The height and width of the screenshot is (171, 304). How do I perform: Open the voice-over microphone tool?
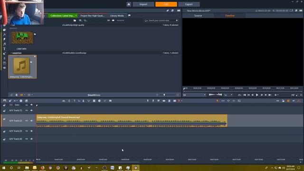(84, 101)
